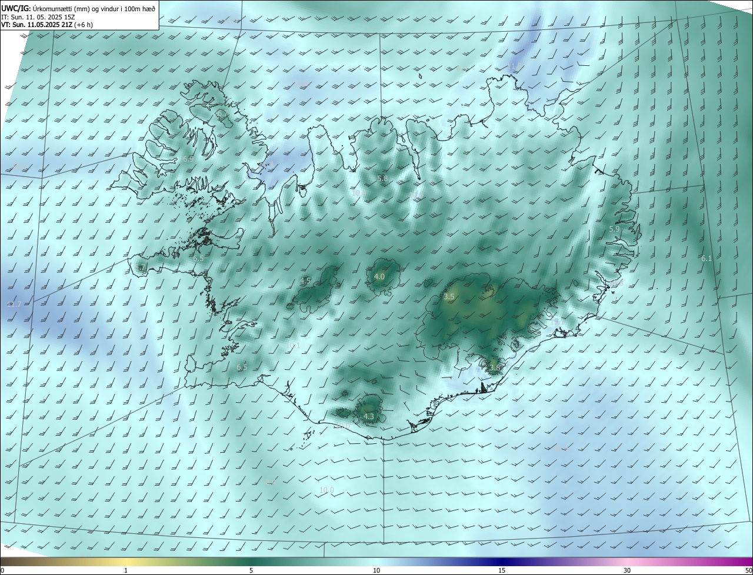Click the 4.3 value label near the south coast
This screenshot has width=753, height=575.
(x=368, y=417)
